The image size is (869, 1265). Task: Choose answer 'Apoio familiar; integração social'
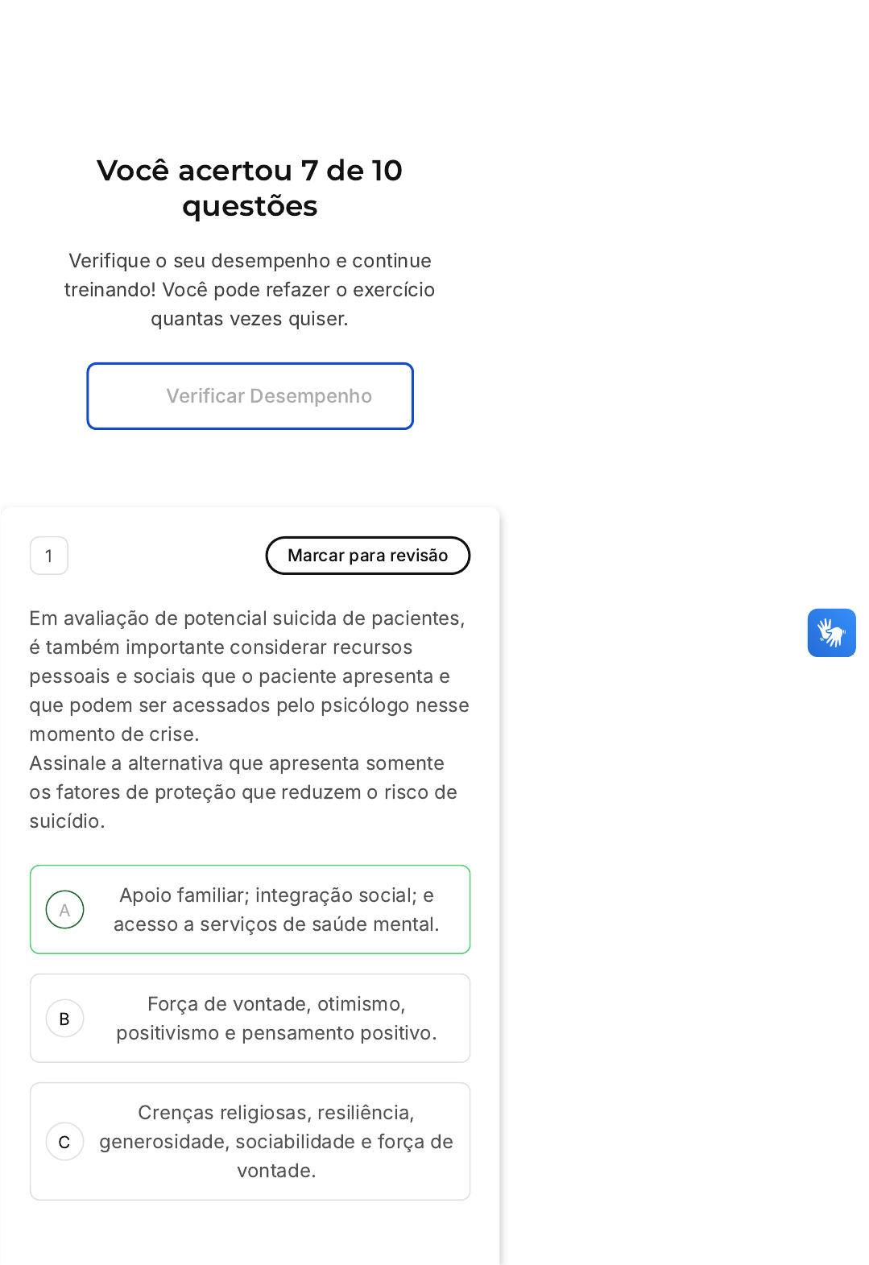250,910
